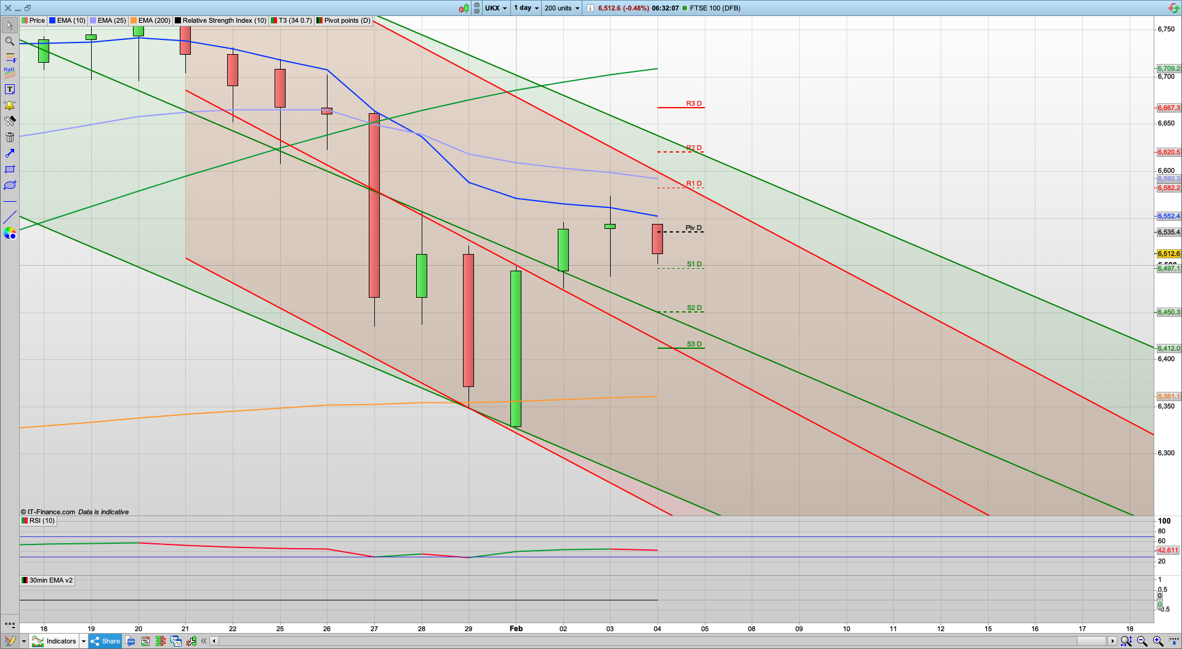Pick the diagonal trend line tool
The width and height of the screenshot is (1182, 649).
tap(9, 217)
